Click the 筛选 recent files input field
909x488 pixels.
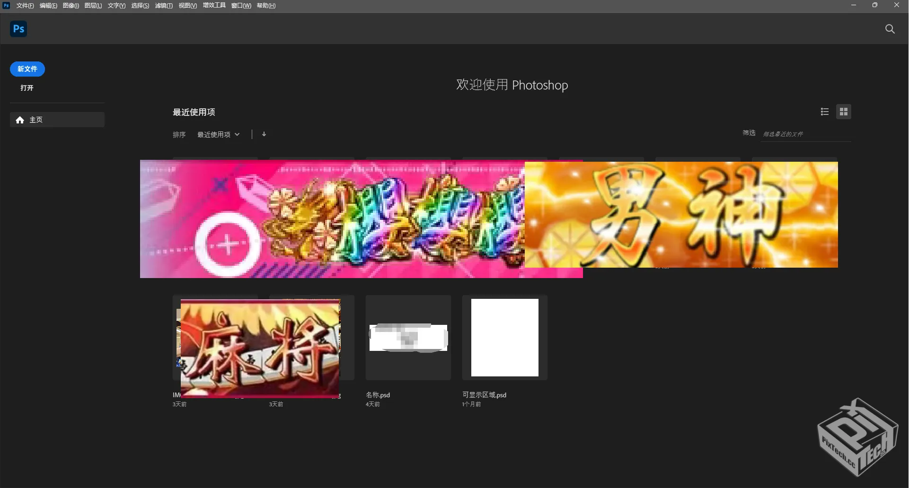coord(806,134)
